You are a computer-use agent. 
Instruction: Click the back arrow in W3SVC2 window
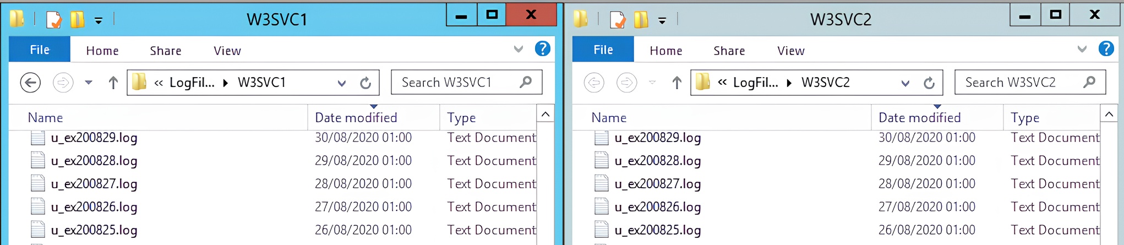pyautogui.click(x=594, y=83)
